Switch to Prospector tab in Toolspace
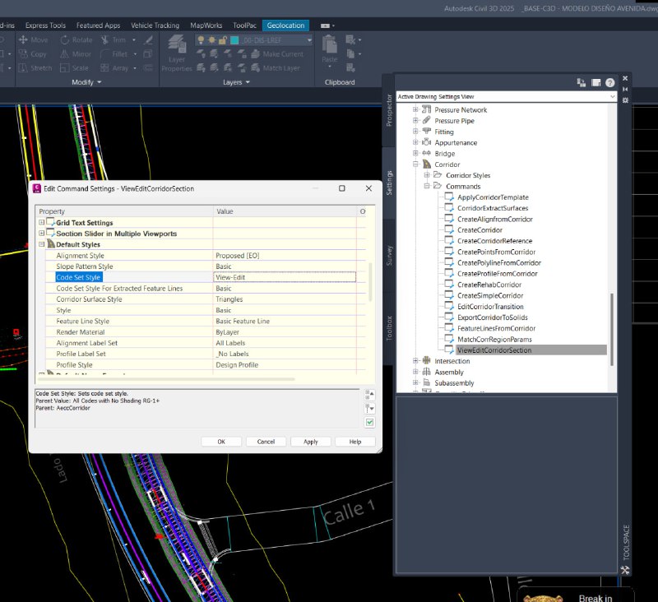Viewport: 658px width, 602px height. click(x=389, y=110)
